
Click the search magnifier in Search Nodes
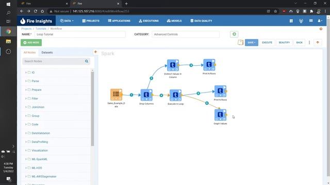(87, 61)
